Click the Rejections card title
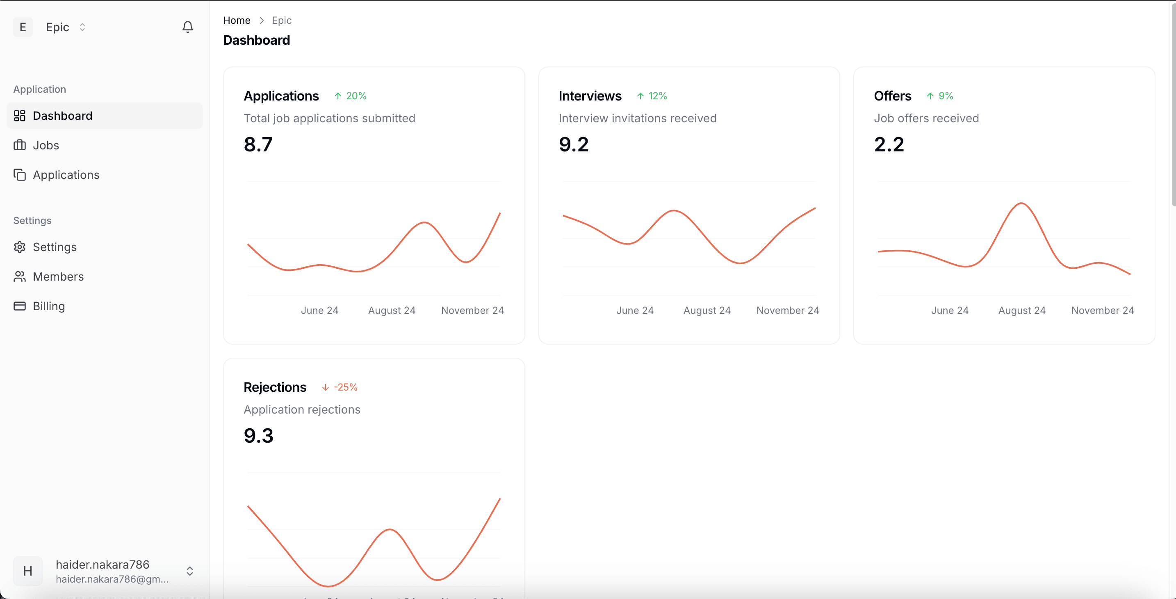 click(x=275, y=387)
